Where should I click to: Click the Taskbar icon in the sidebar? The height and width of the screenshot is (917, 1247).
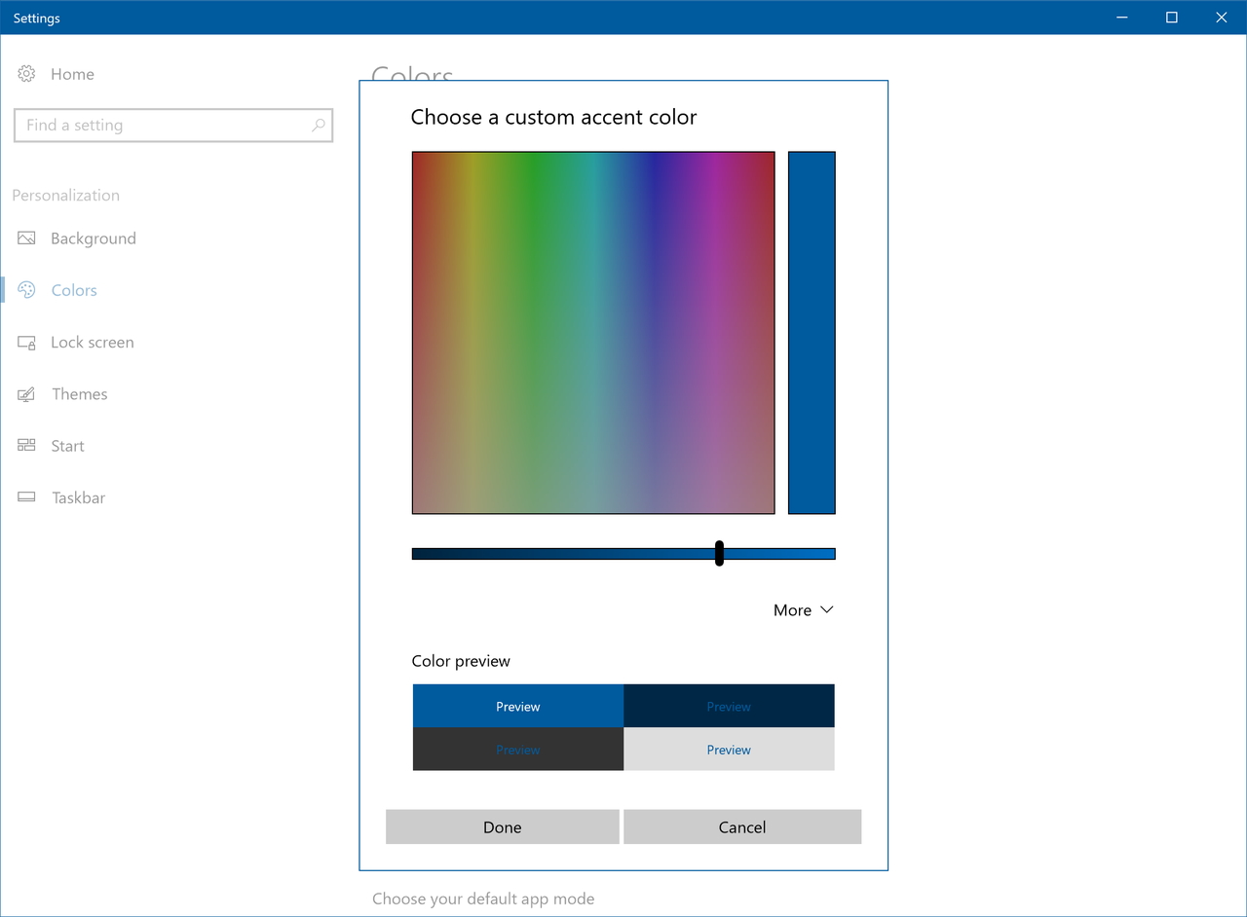click(24, 497)
